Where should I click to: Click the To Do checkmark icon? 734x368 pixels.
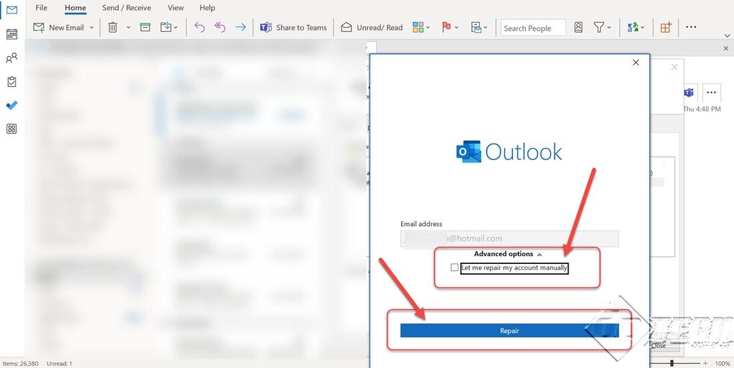pos(11,105)
